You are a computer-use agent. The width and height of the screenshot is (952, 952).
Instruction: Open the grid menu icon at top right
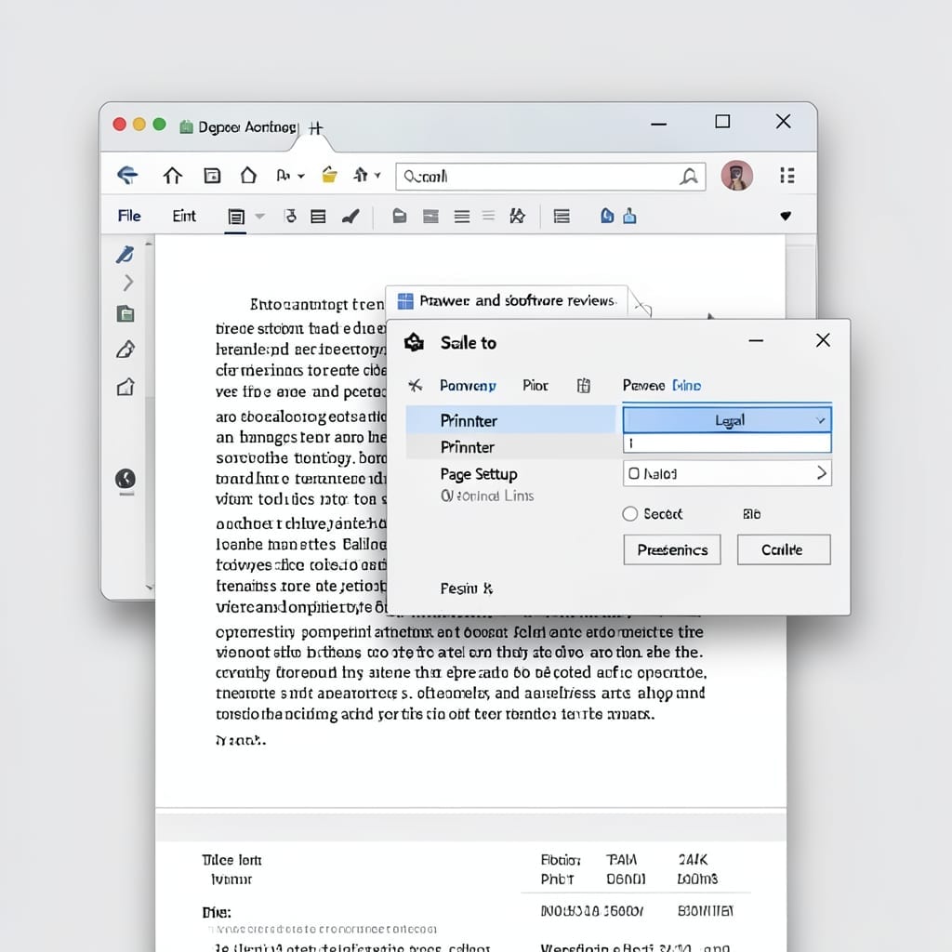(787, 176)
